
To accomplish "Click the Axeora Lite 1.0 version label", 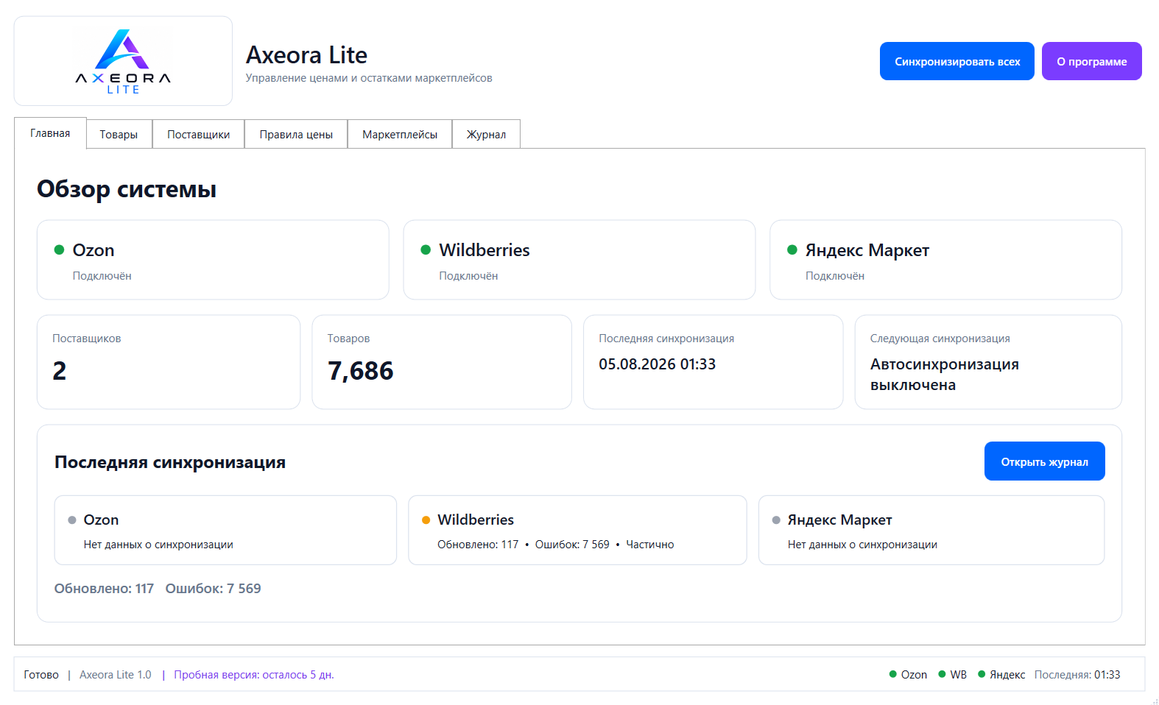I will (116, 675).
